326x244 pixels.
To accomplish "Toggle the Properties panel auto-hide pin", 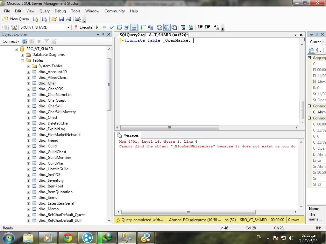I will (317, 34).
